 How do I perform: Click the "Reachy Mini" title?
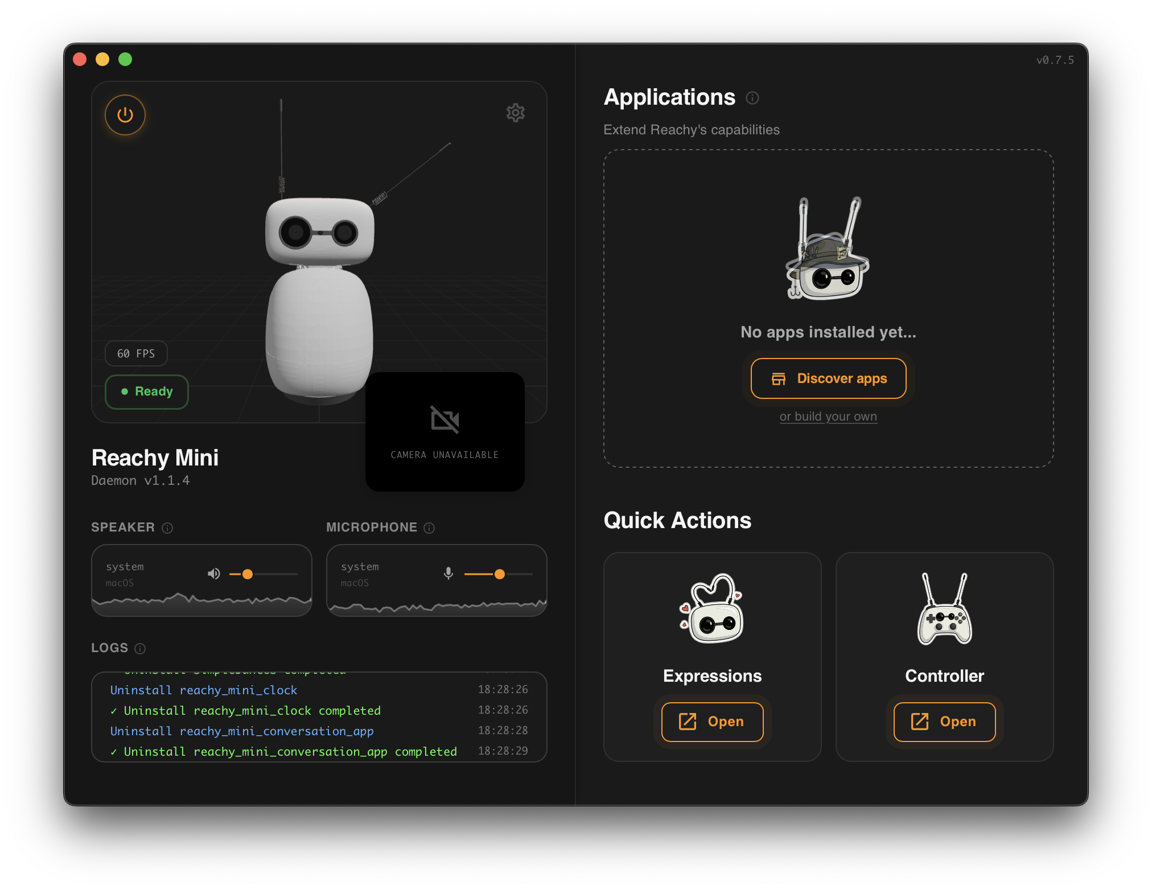[x=155, y=458]
